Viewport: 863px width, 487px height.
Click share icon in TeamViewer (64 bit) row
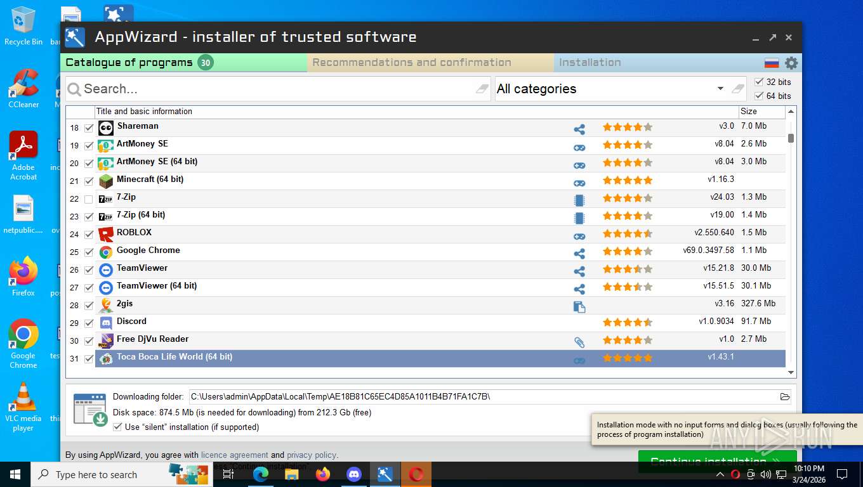tap(579, 289)
